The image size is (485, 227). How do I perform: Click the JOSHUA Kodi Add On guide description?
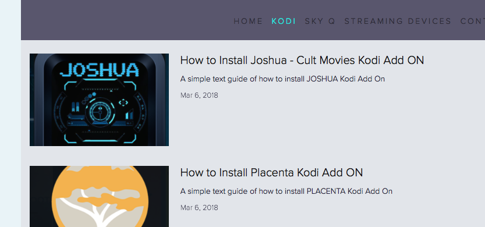[282, 79]
